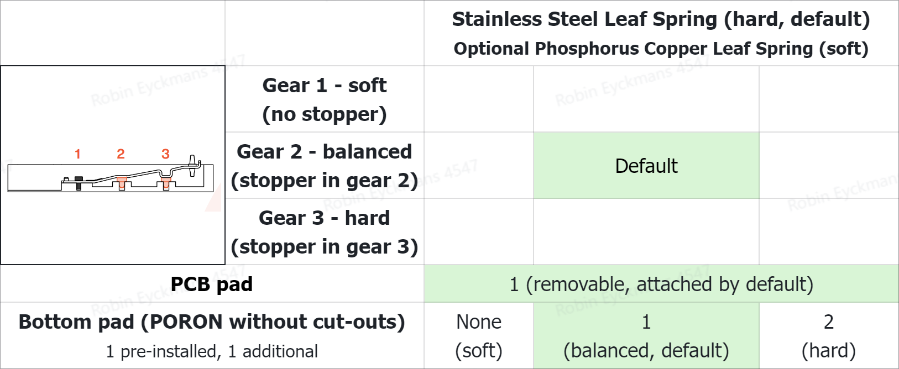The width and height of the screenshot is (899, 369).
Task: Click the red number 2 in the diagram
Action: 121,154
